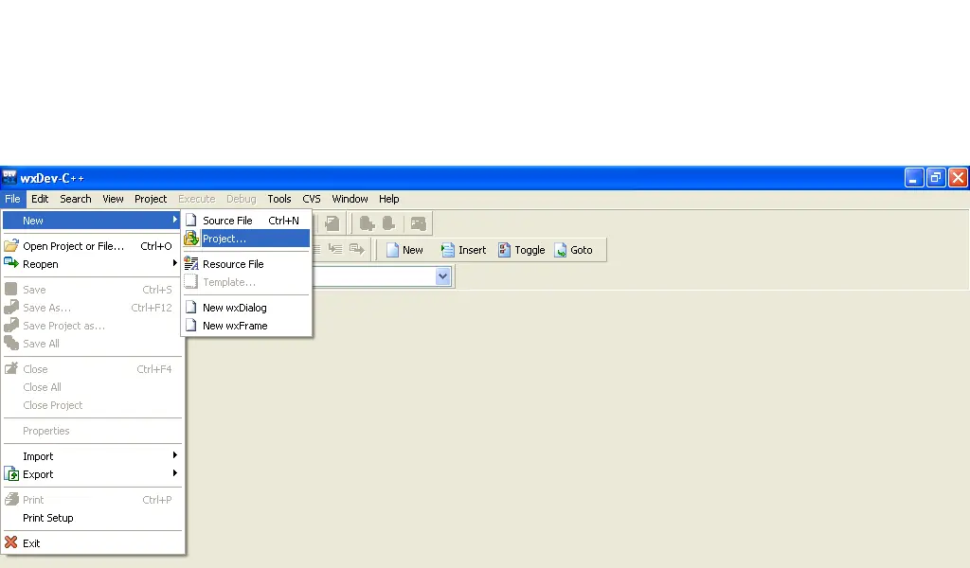
Task: Open the Search menu
Action: (x=76, y=199)
